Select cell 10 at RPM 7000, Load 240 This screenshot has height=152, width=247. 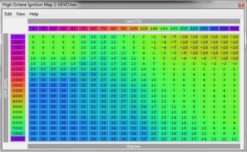click(x=204, y=128)
